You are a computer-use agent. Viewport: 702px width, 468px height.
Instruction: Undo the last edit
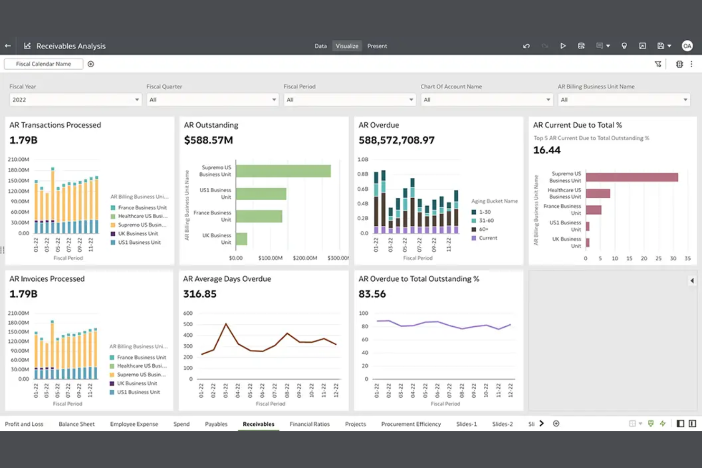(526, 46)
